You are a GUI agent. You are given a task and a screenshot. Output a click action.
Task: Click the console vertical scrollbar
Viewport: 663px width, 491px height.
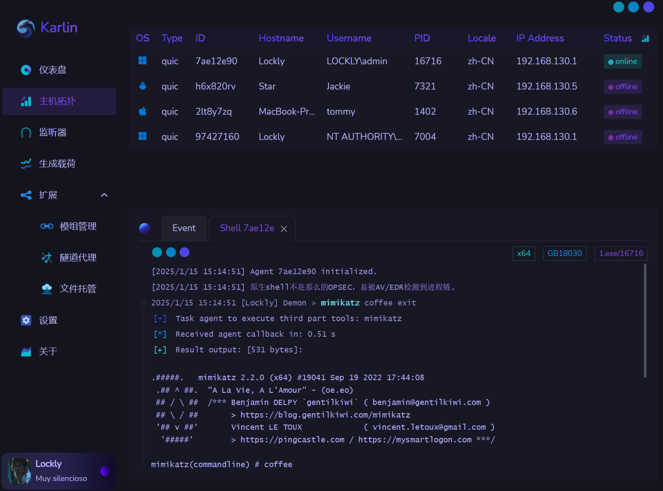click(x=645, y=321)
